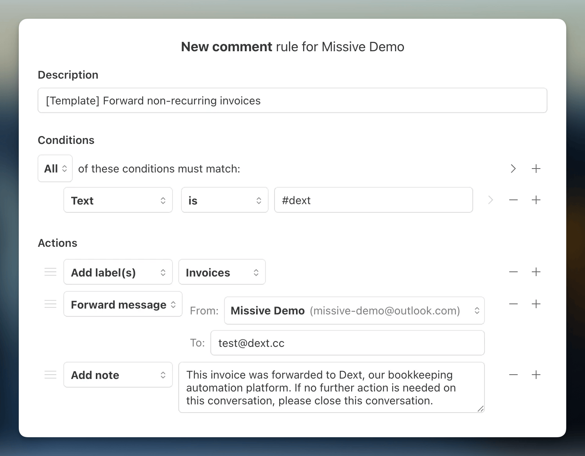Open the Invoices label dropdown
Viewport: 585px width, 456px height.
tap(222, 272)
